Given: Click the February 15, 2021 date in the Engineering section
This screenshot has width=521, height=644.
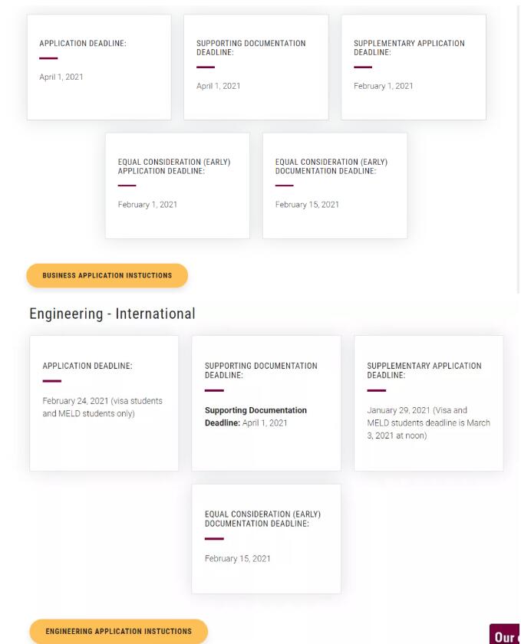Looking at the screenshot, I should [x=238, y=559].
